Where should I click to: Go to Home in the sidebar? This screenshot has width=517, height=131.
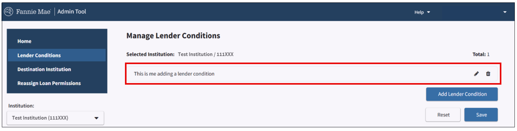(x=24, y=41)
